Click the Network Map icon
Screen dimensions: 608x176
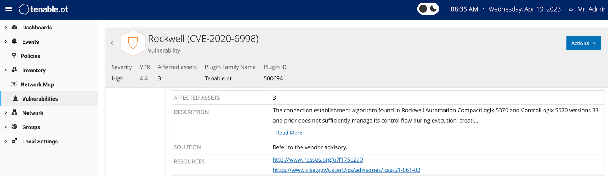pos(14,84)
